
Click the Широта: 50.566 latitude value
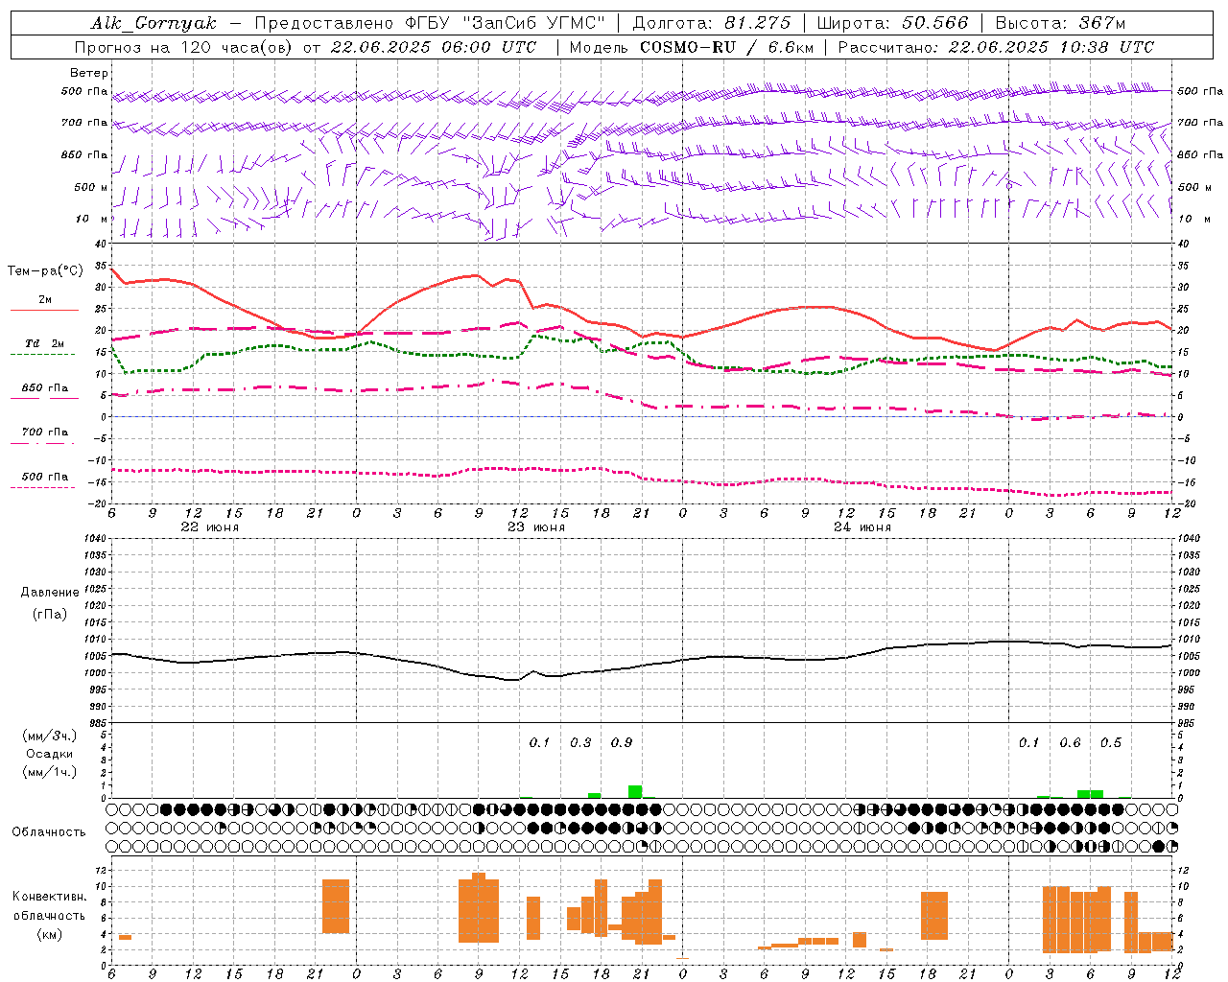[x=892, y=23]
